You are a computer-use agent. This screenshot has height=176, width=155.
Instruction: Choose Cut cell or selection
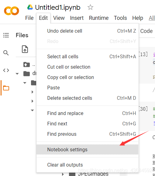click(88, 67)
